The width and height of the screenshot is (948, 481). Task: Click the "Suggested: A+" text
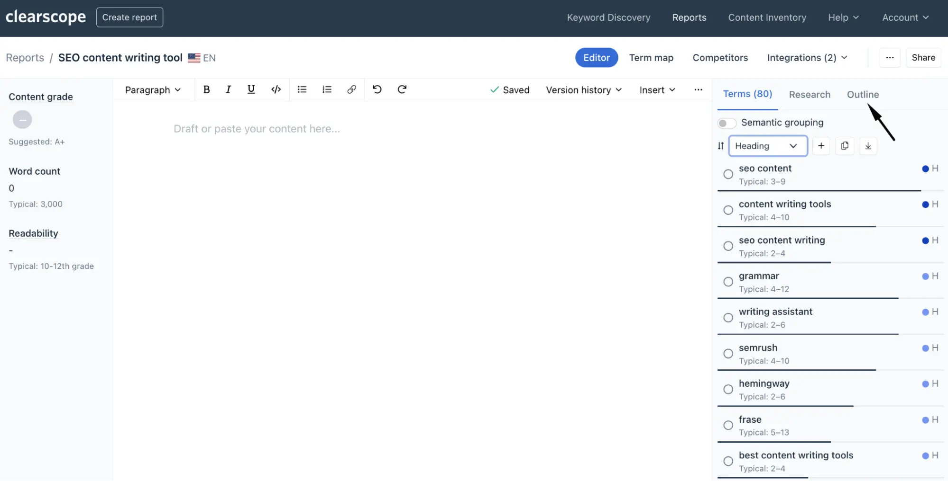coord(37,142)
